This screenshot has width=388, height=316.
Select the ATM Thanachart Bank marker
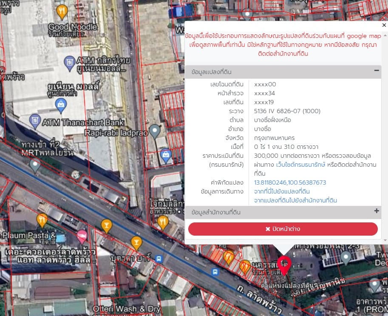tap(35, 121)
